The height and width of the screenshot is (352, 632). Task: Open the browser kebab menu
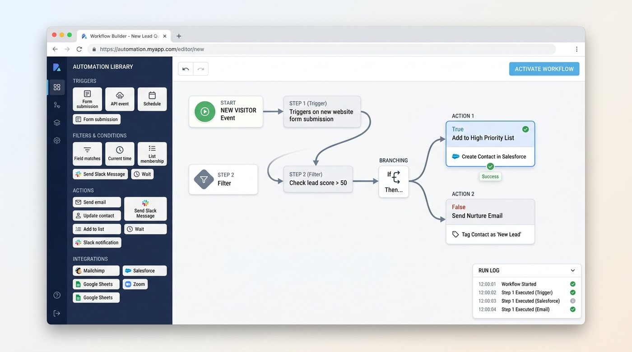[x=576, y=49]
